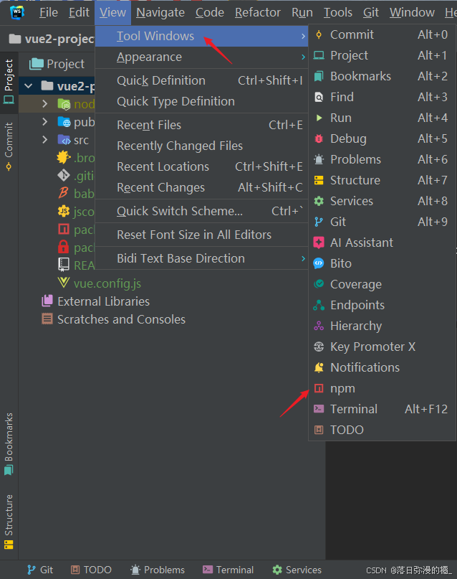Viewport: 457px width, 579px height.
Task: Choose Recently Changed Files
Action: [x=201, y=146]
